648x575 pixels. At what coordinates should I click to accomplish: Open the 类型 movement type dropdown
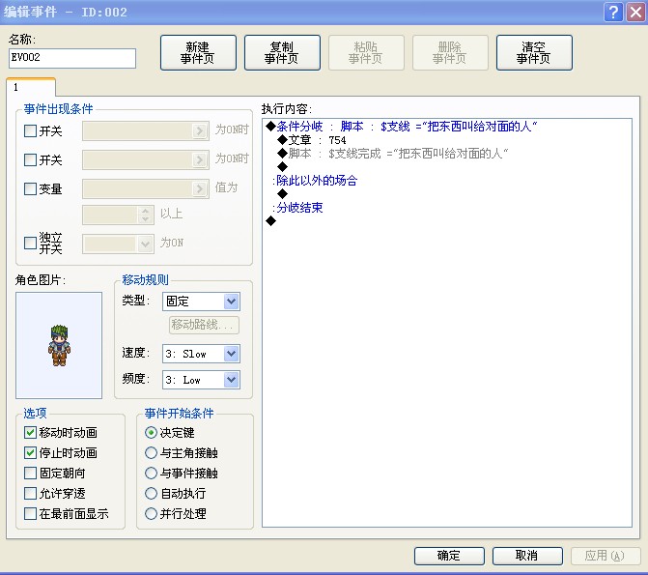pyautogui.click(x=201, y=302)
